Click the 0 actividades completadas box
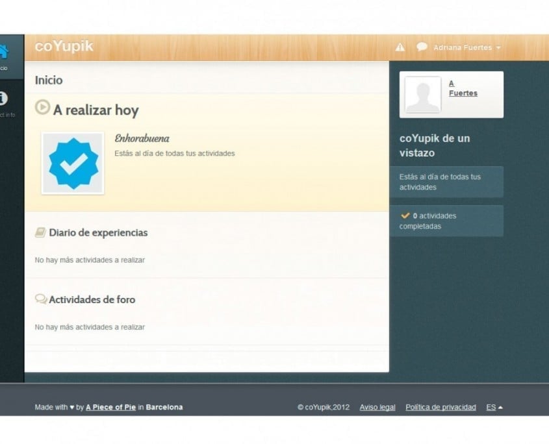Viewport: 549px width, 444px height. pyautogui.click(x=447, y=221)
